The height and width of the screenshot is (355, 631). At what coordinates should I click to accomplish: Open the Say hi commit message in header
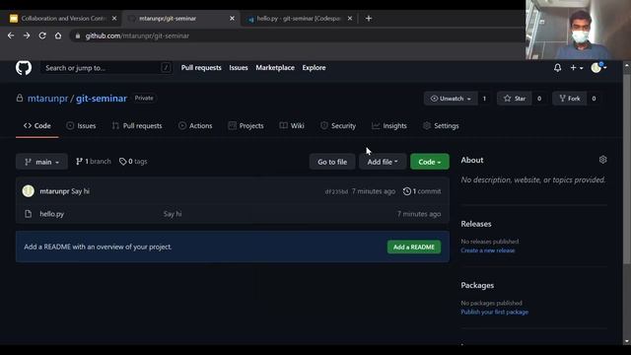pos(81,191)
